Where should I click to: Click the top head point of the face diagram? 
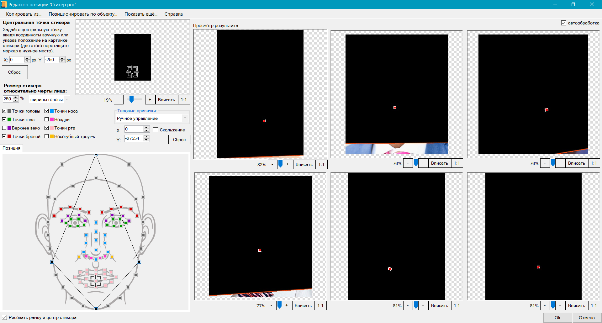coord(96,155)
